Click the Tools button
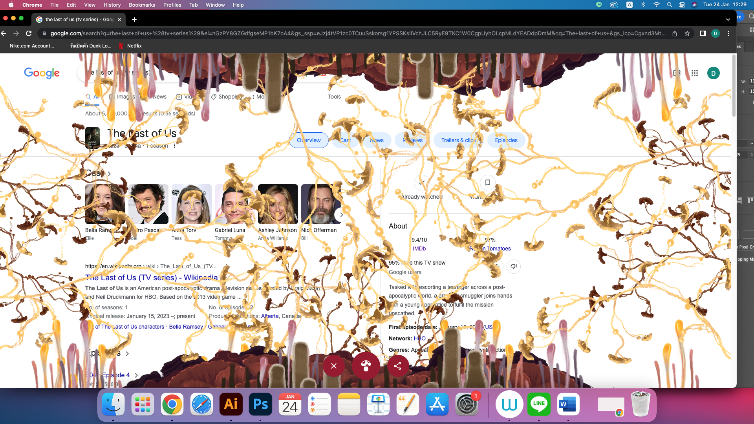754x424 pixels. [334, 97]
